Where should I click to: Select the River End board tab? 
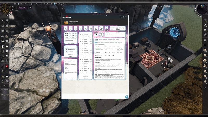coord(22,8)
